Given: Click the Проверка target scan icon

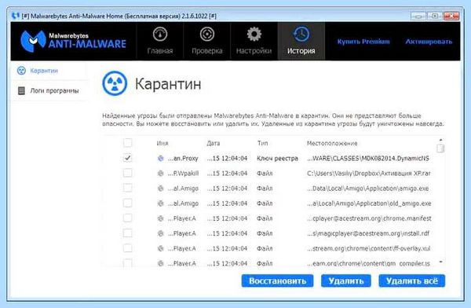Looking at the screenshot, I should 207,34.
